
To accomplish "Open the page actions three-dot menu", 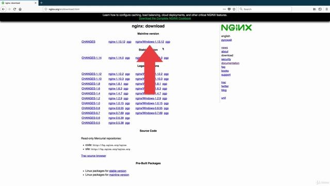I will tap(224, 9).
